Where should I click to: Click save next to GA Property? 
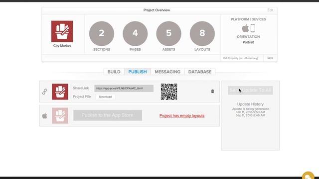(270, 58)
